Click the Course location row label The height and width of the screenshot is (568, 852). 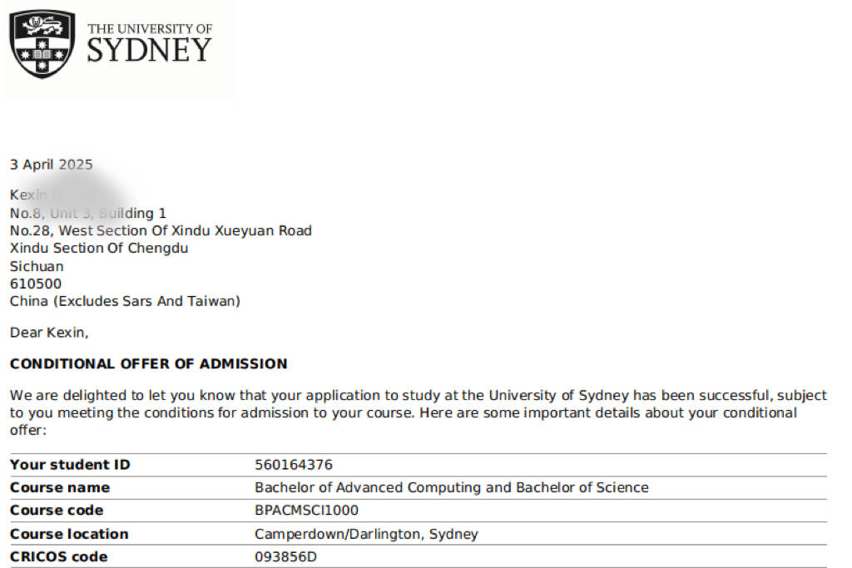[x=69, y=534]
